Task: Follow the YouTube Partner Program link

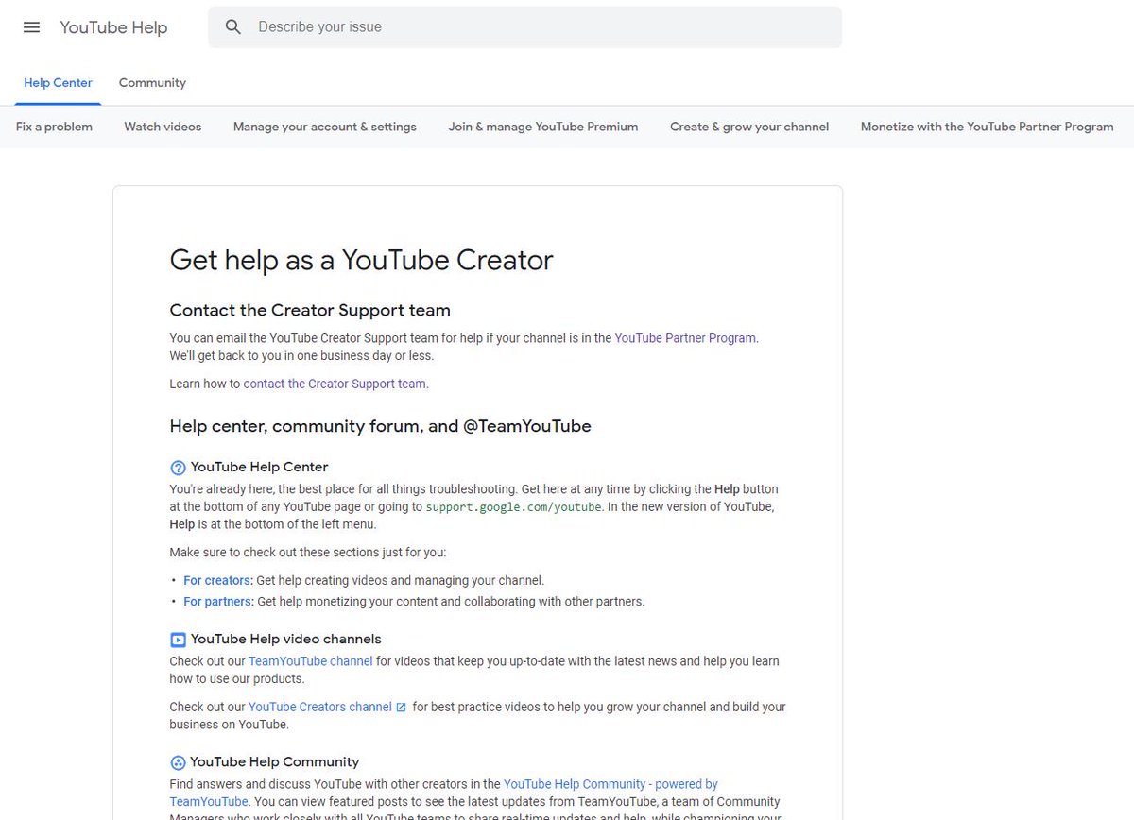Action: [x=685, y=337]
